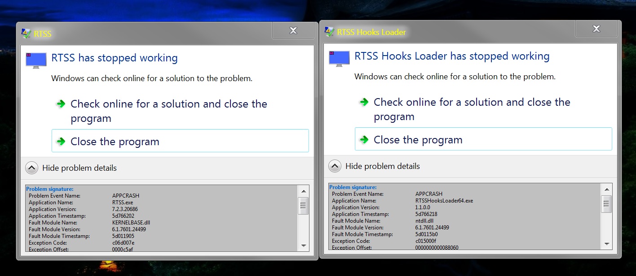Close the RTSS window with X button
Viewport: 636px width, 276px height.
293,30
